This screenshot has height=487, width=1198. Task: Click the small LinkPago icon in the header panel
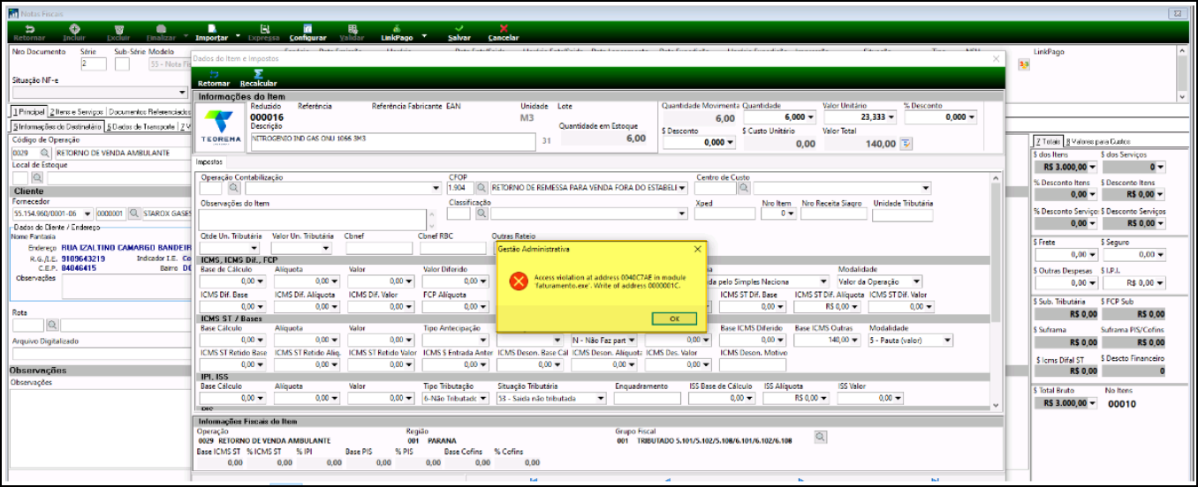coord(1023,64)
